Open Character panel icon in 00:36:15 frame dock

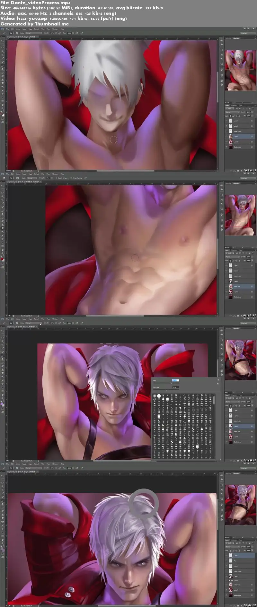[x=222, y=55]
